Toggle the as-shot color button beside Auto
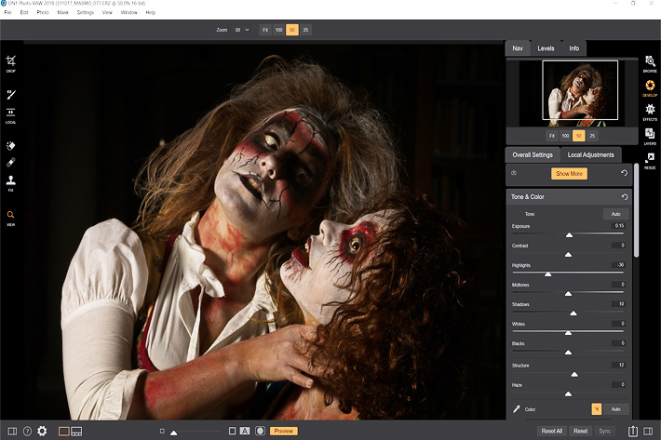 pyautogui.click(x=597, y=409)
